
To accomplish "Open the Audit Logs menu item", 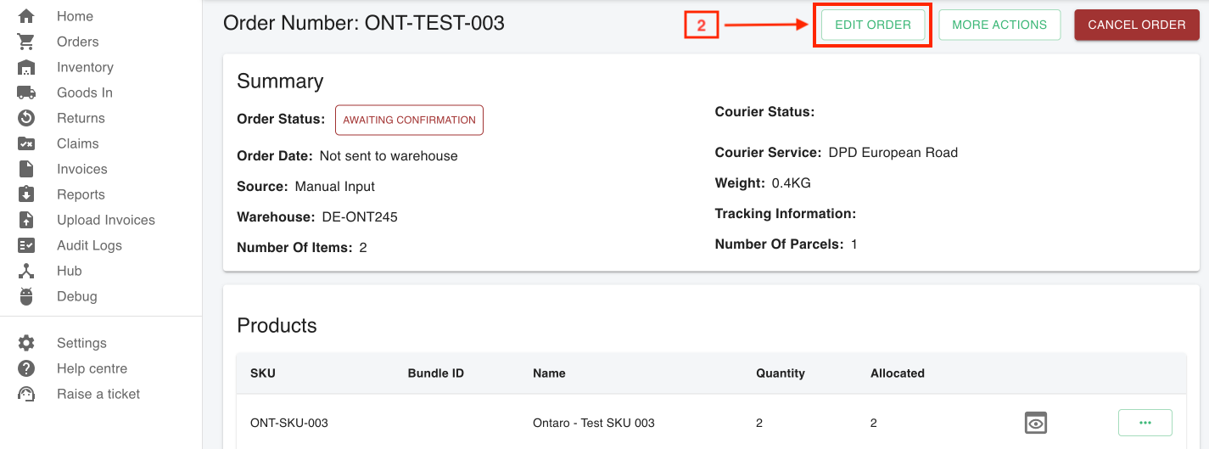I will (89, 245).
